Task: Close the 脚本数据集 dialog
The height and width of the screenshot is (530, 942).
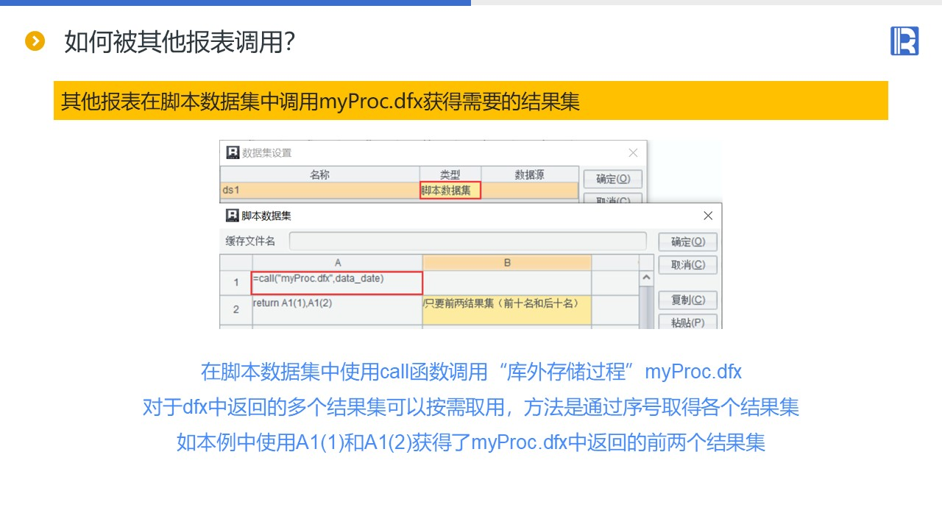Action: [x=708, y=216]
